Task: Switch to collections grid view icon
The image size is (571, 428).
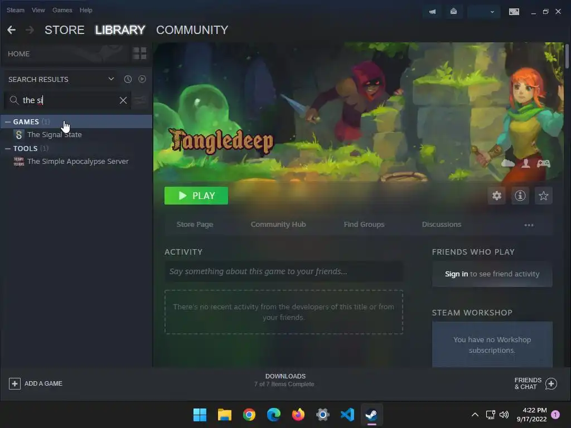Action: coord(139,53)
